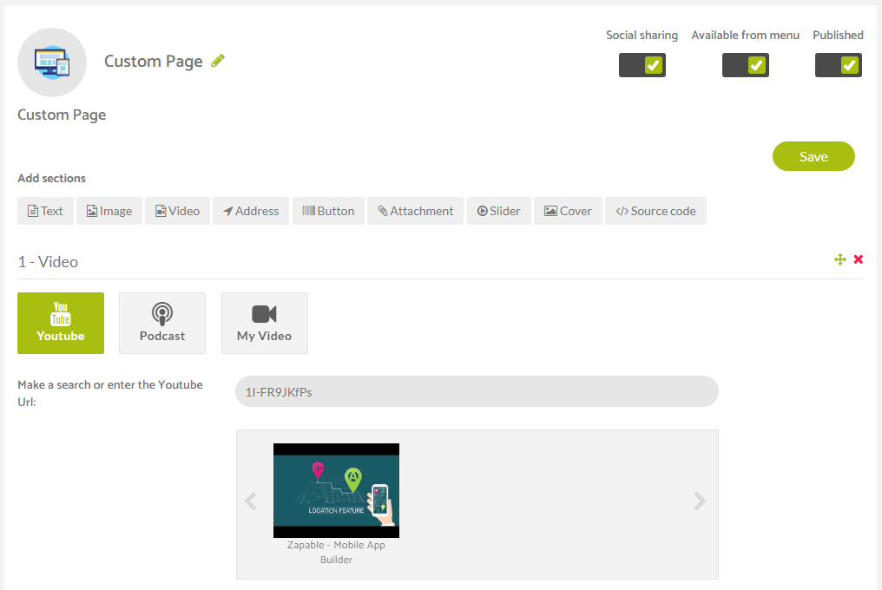Click 'Zapable - Mobile App Builder' caption

pos(336,553)
